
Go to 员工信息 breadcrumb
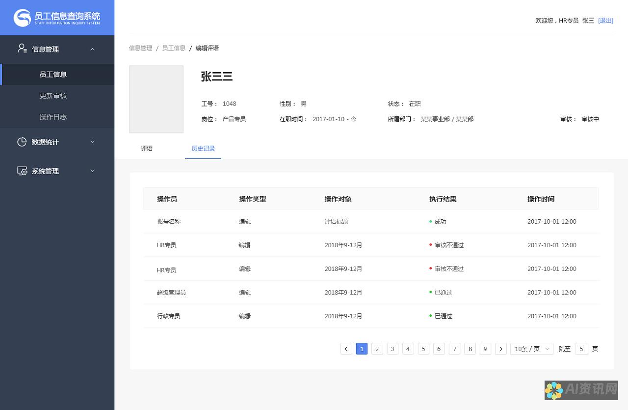point(174,48)
